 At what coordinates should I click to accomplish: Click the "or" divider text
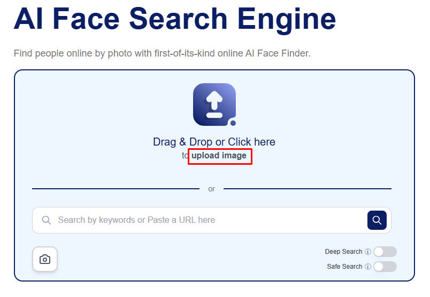tap(212, 189)
